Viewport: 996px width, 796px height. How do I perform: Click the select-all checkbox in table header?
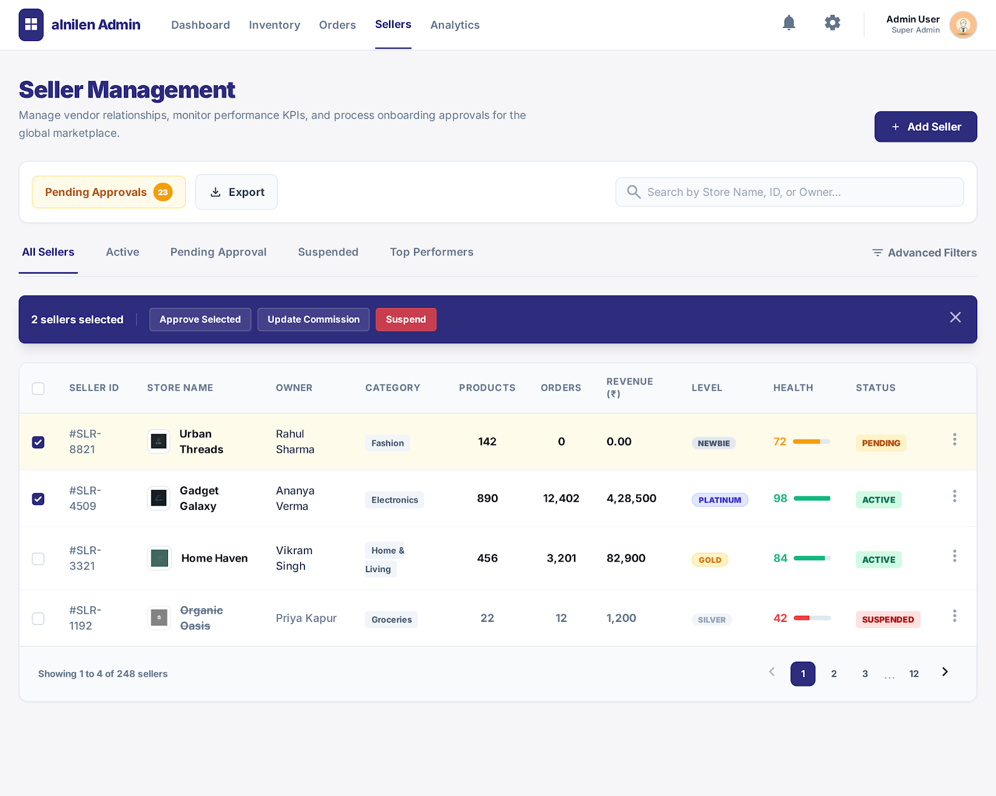tap(38, 388)
